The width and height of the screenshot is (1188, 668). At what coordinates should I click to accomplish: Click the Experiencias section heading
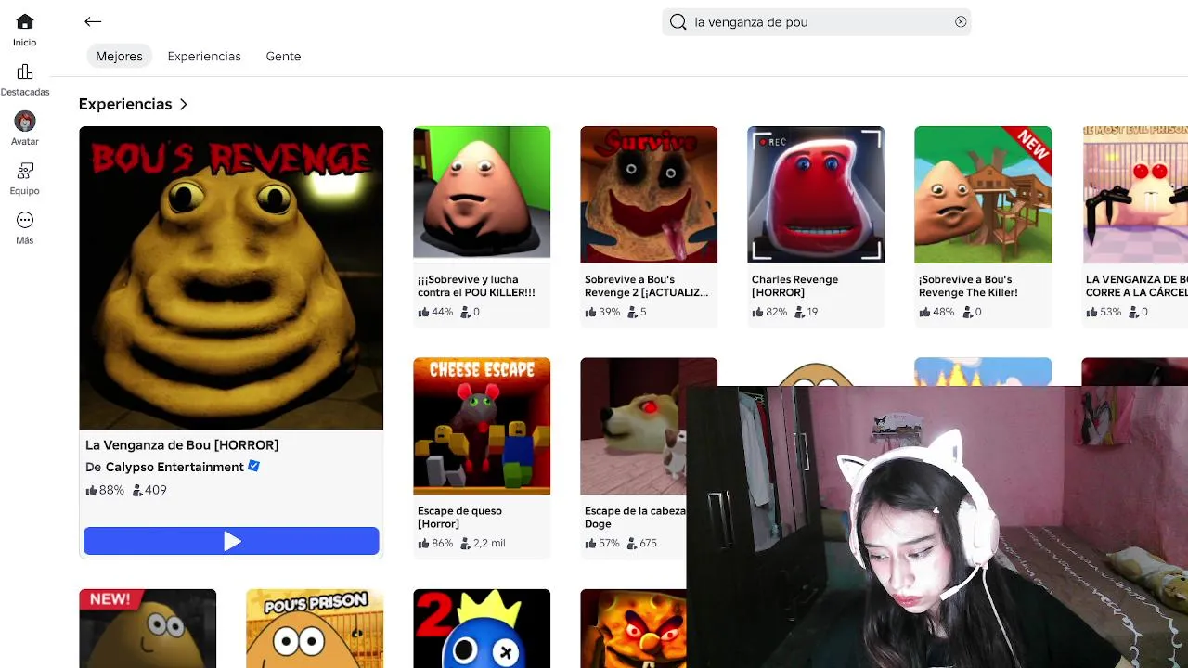[125, 104]
